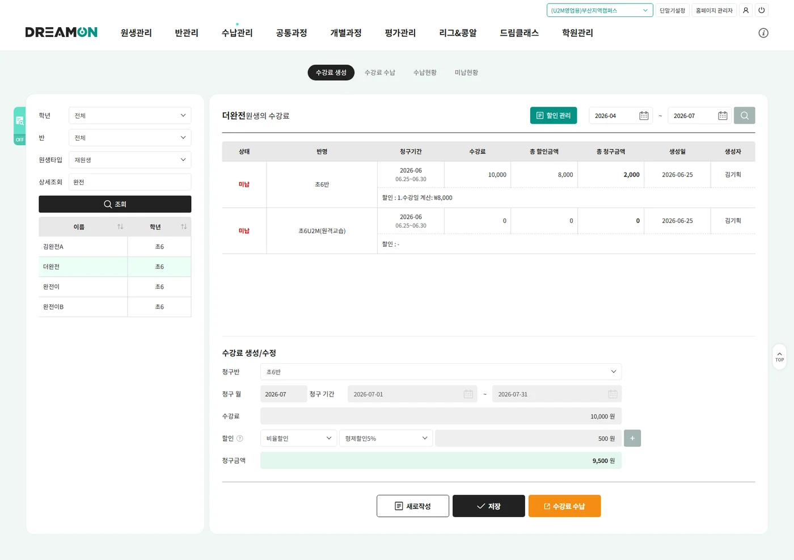
Task: Click the DREAMON logo
Action: point(61,32)
